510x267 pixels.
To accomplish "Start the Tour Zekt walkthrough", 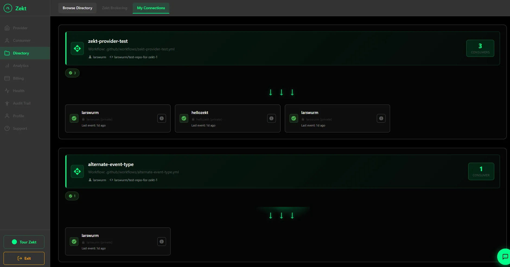I will point(24,242).
